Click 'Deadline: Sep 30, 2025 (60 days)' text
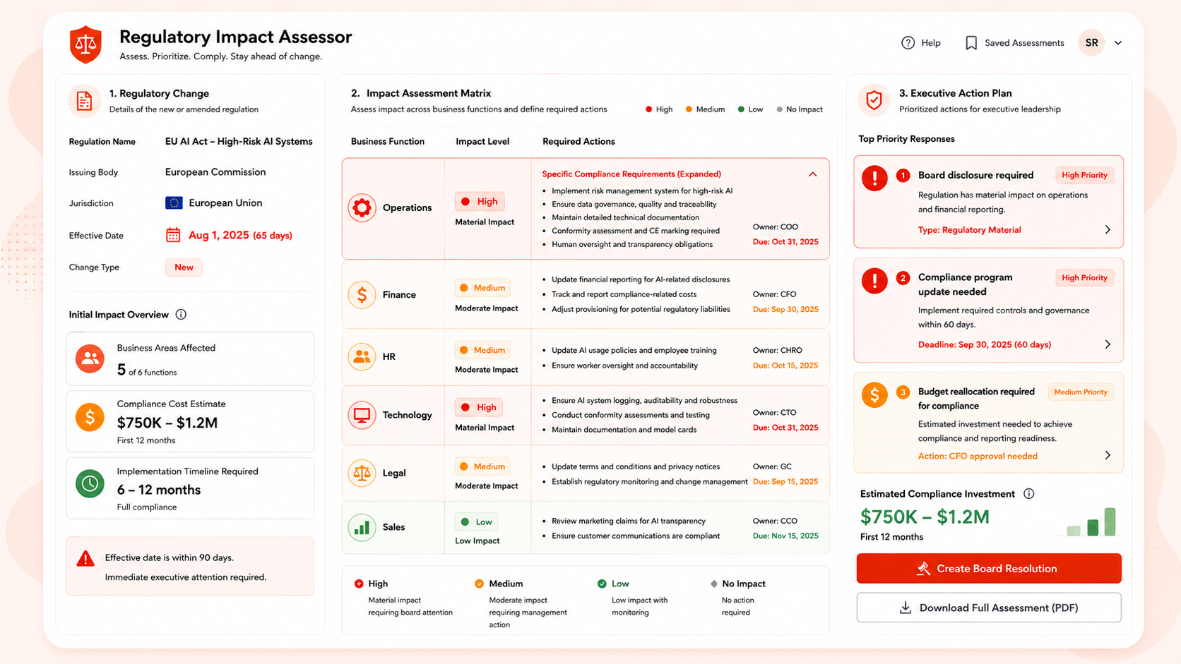The image size is (1181, 664). [985, 344]
